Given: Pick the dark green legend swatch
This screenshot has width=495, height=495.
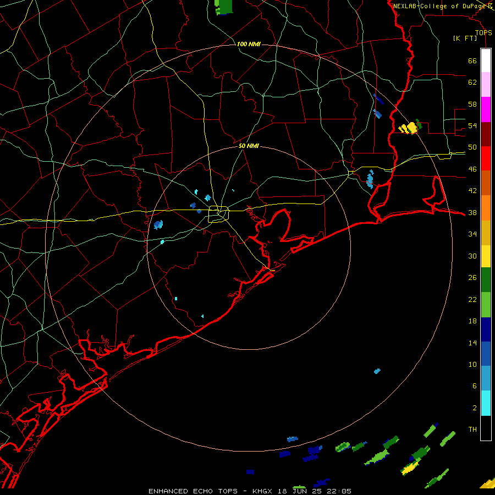Looking at the screenshot, I should (x=486, y=280).
